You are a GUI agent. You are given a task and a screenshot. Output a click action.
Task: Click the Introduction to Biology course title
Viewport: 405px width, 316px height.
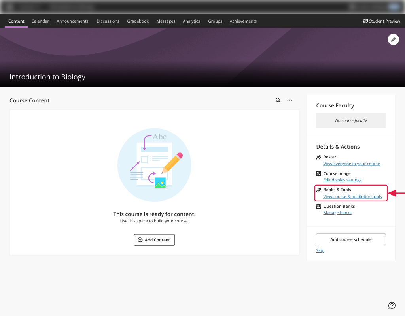[47, 77]
